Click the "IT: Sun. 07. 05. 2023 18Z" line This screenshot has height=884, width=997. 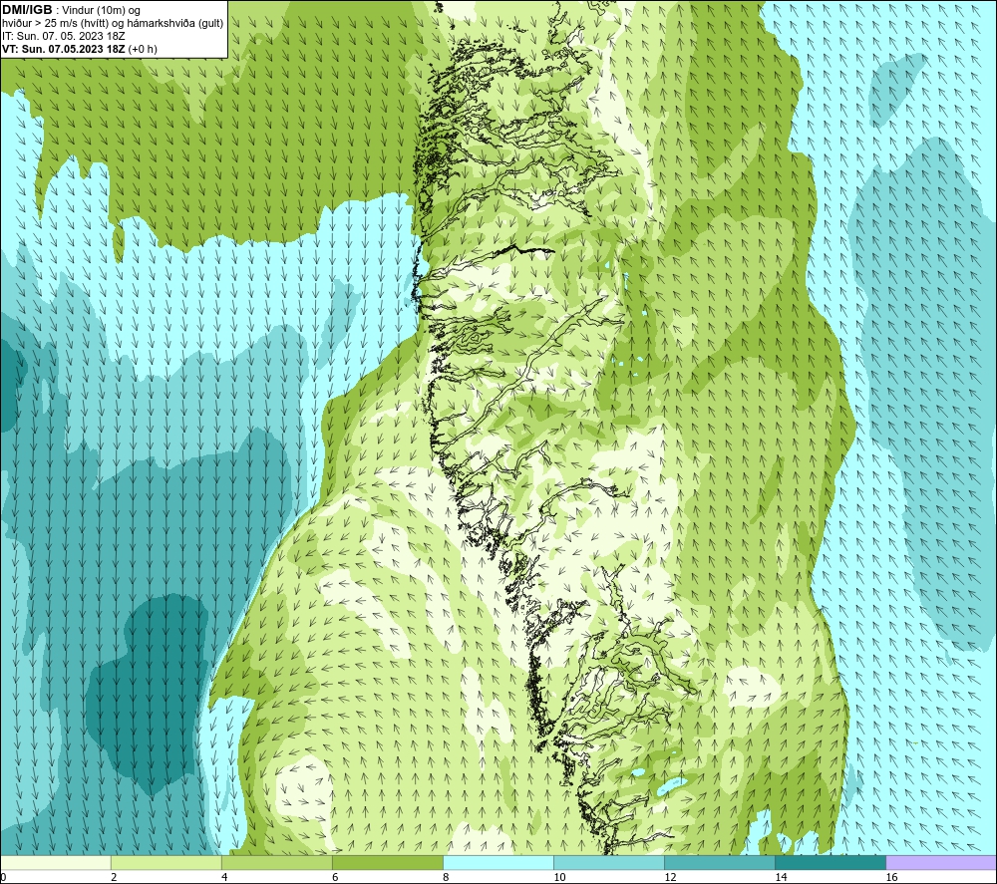coord(64,36)
